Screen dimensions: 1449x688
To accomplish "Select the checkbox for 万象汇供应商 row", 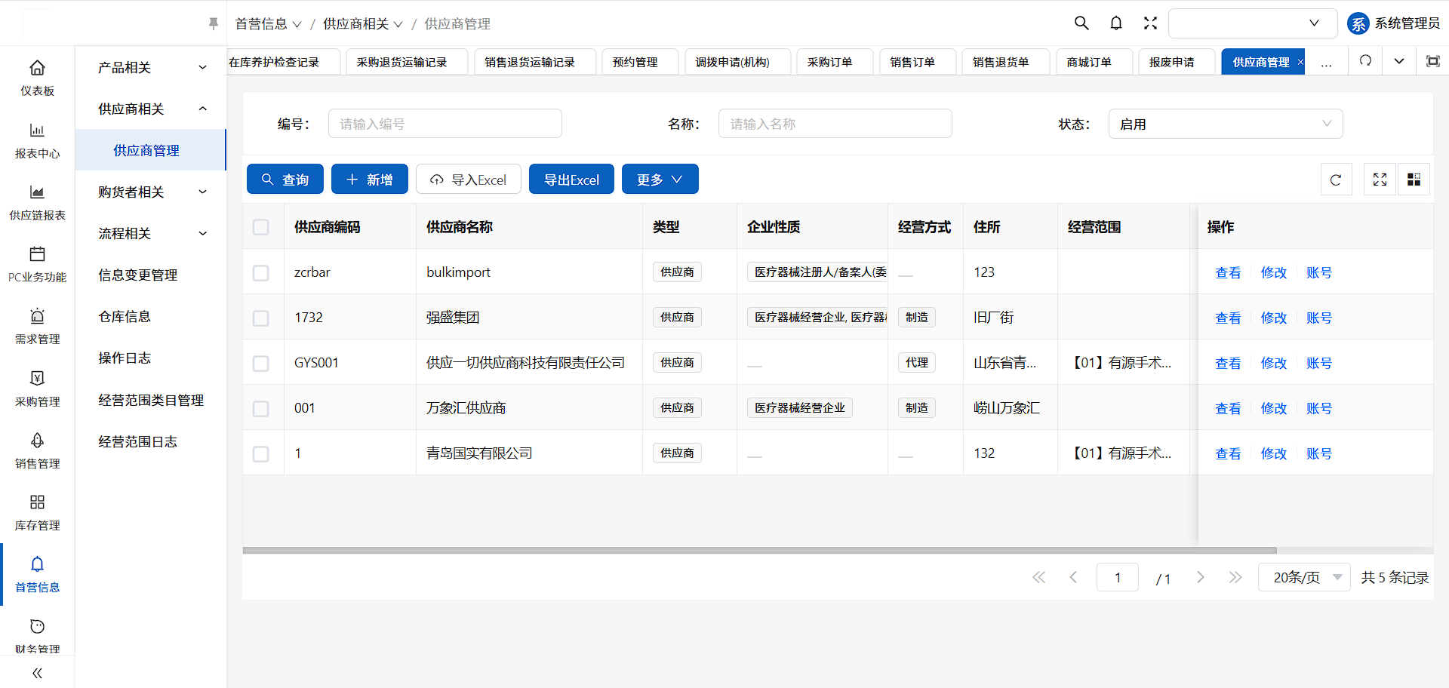I will [x=261, y=408].
